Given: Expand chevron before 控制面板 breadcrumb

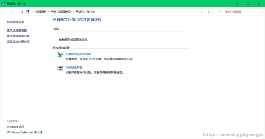Looking at the screenshot, I should coord(32,12).
